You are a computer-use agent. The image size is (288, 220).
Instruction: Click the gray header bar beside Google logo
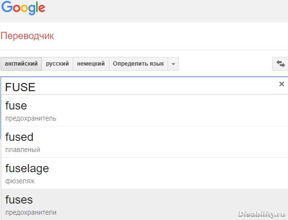tap(165, 11)
